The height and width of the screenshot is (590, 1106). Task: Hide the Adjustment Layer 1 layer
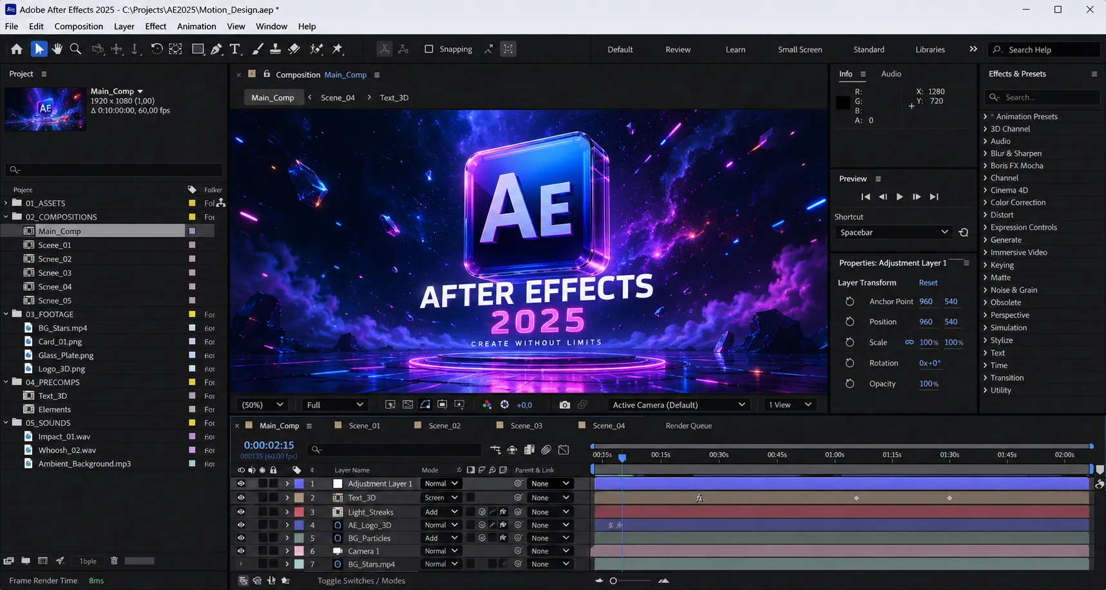241,484
